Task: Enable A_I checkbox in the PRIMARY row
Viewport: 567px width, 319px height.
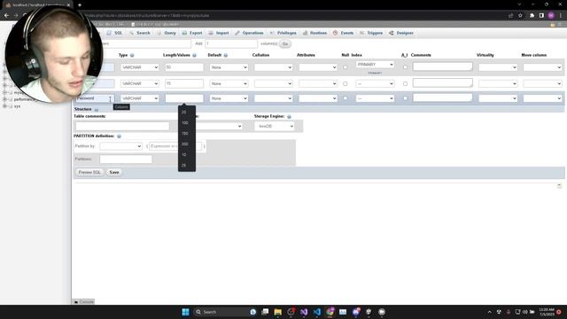Action: point(405,67)
